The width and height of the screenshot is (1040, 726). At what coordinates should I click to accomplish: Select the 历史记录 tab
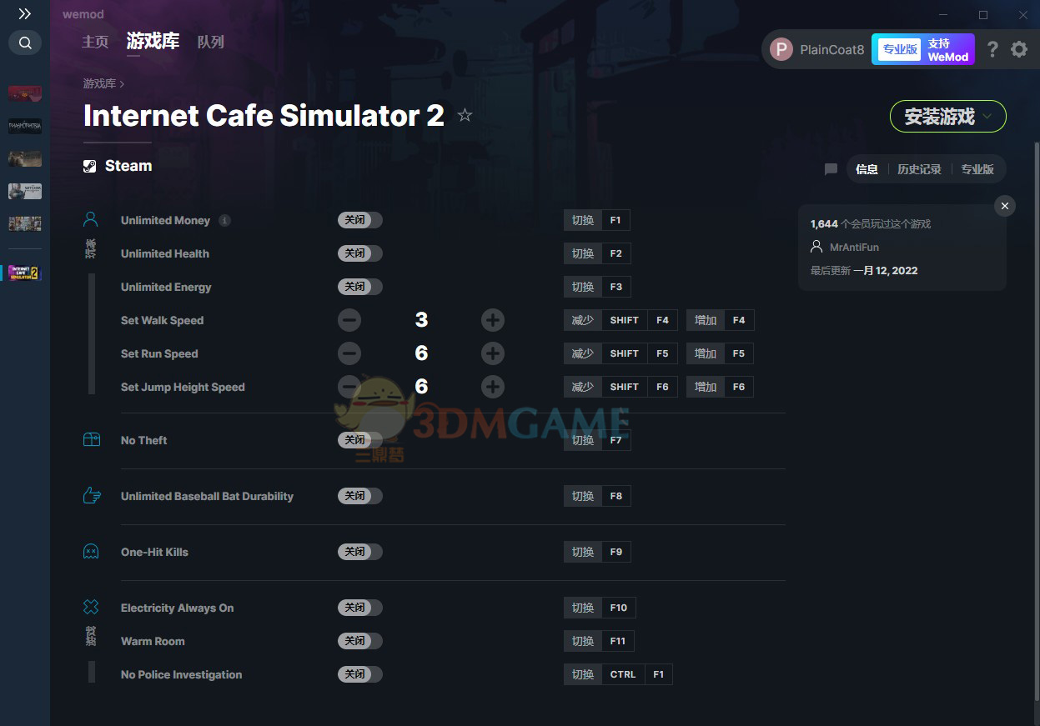point(919,169)
